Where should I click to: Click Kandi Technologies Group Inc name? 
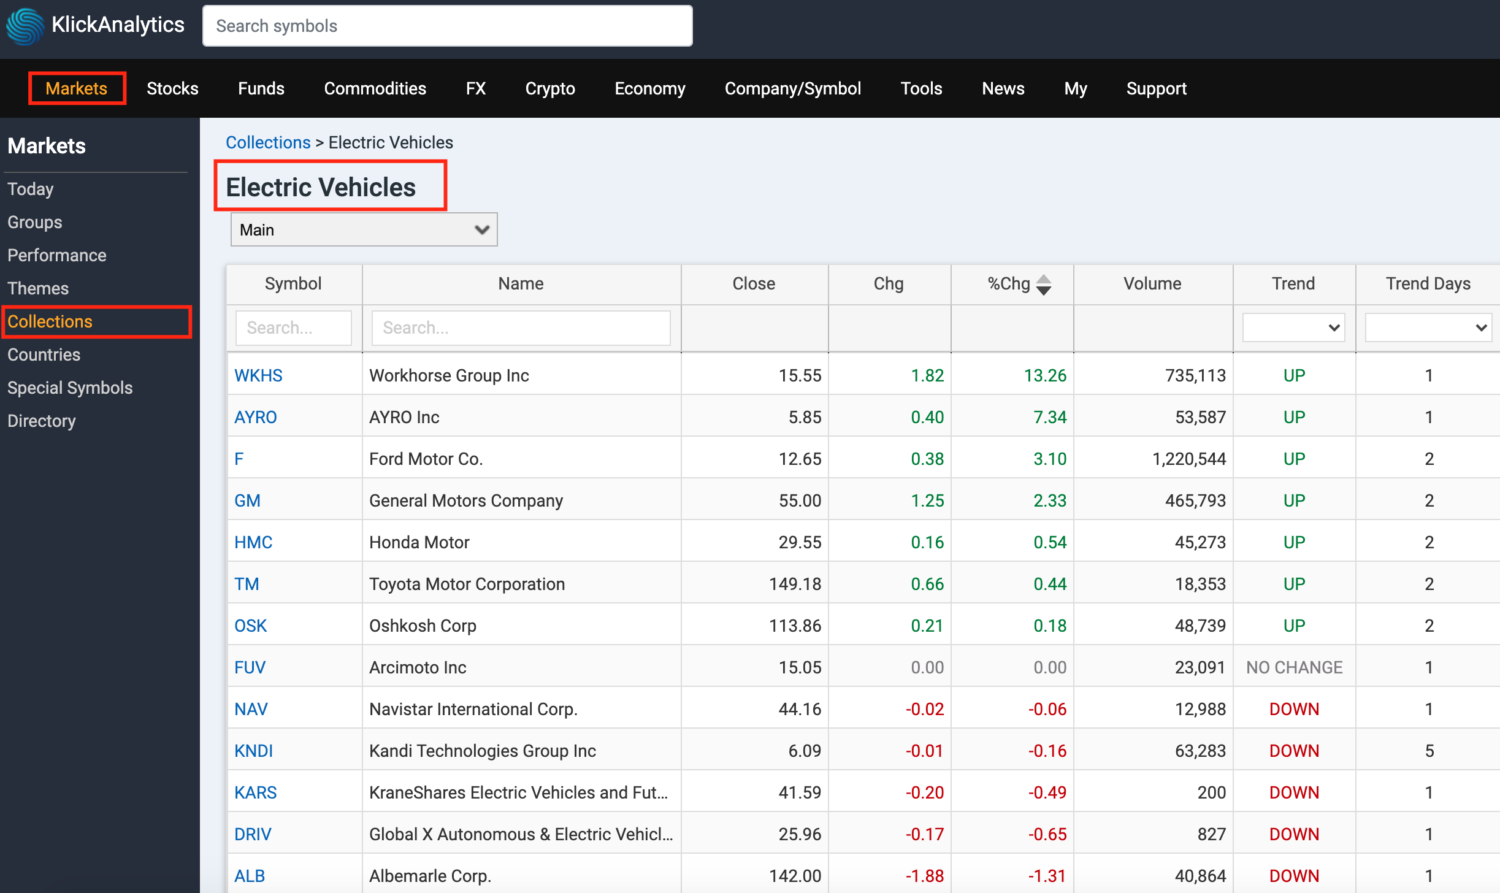point(483,751)
